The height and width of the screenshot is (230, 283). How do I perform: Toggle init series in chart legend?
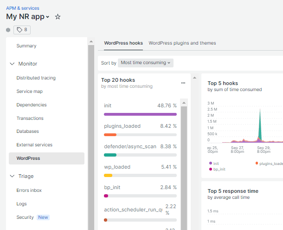click(214, 164)
